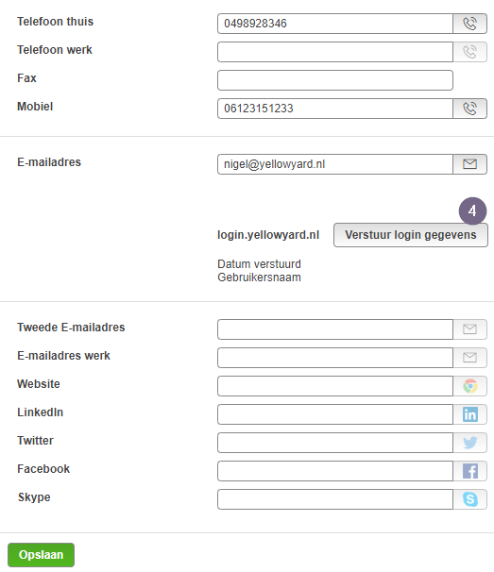
Task: Open website using the Chrome icon
Action: [469, 386]
